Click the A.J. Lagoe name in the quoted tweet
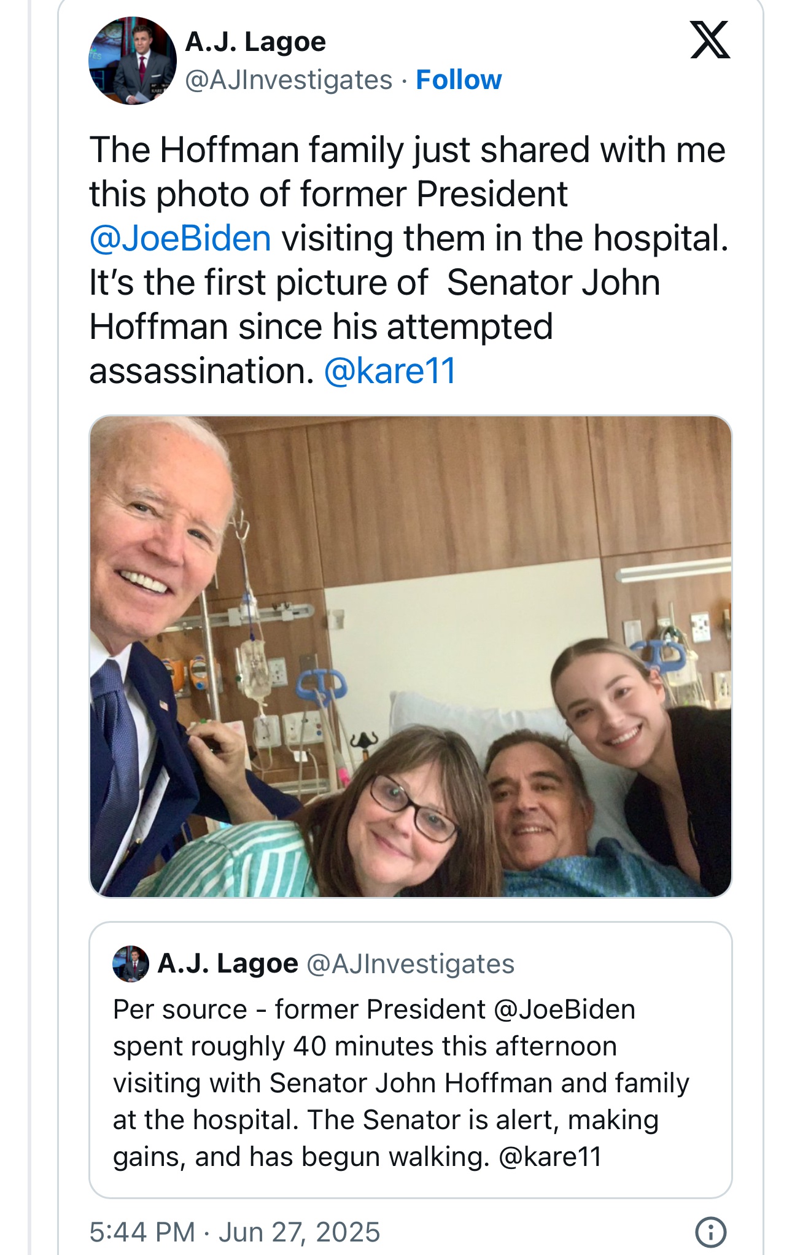792x1255 pixels. [x=228, y=964]
